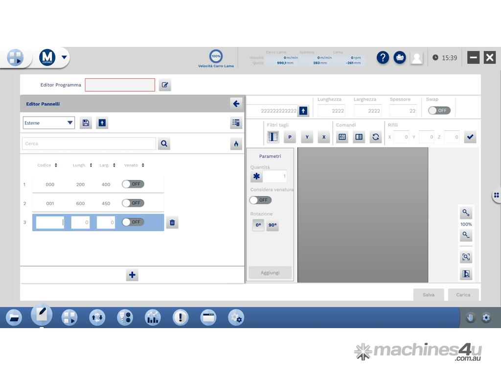The width and height of the screenshot is (501, 375).
Task: Expand the M connect dropdown arrow
Action: pos(64,58)
